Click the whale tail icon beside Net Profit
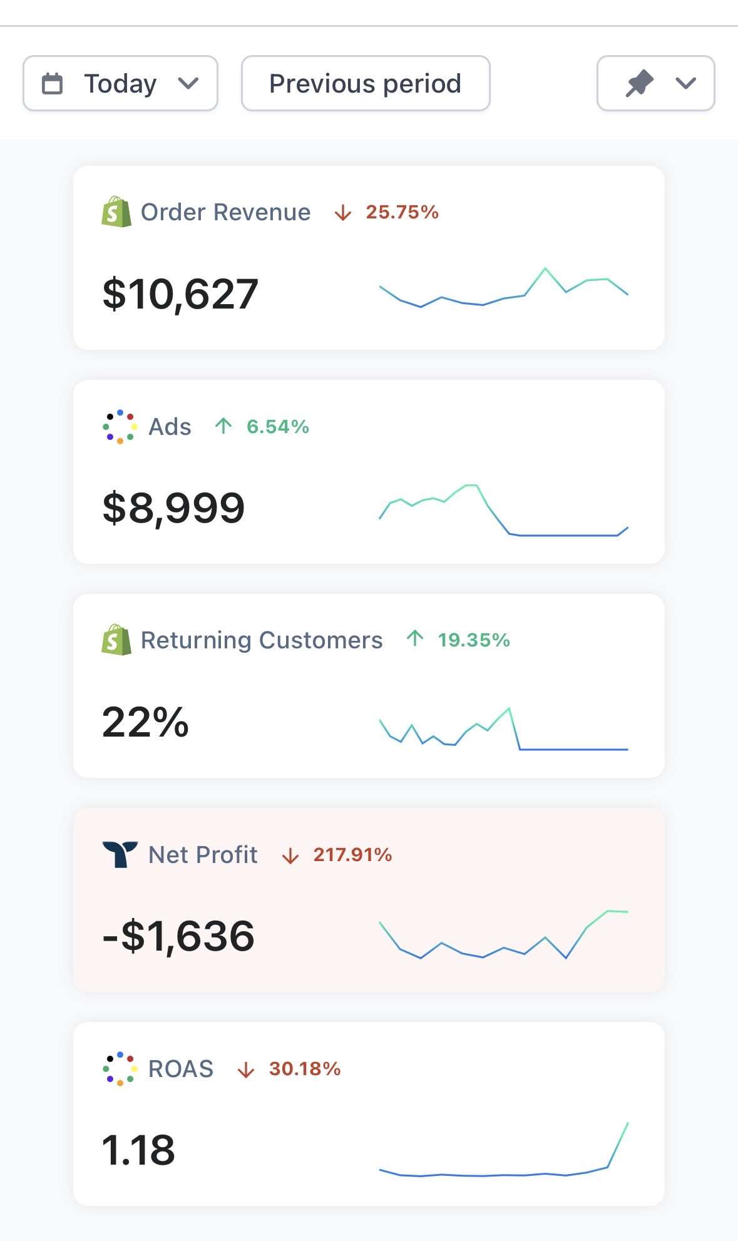This screenshot has width=738, height=1241. click(x=120, y=854)
